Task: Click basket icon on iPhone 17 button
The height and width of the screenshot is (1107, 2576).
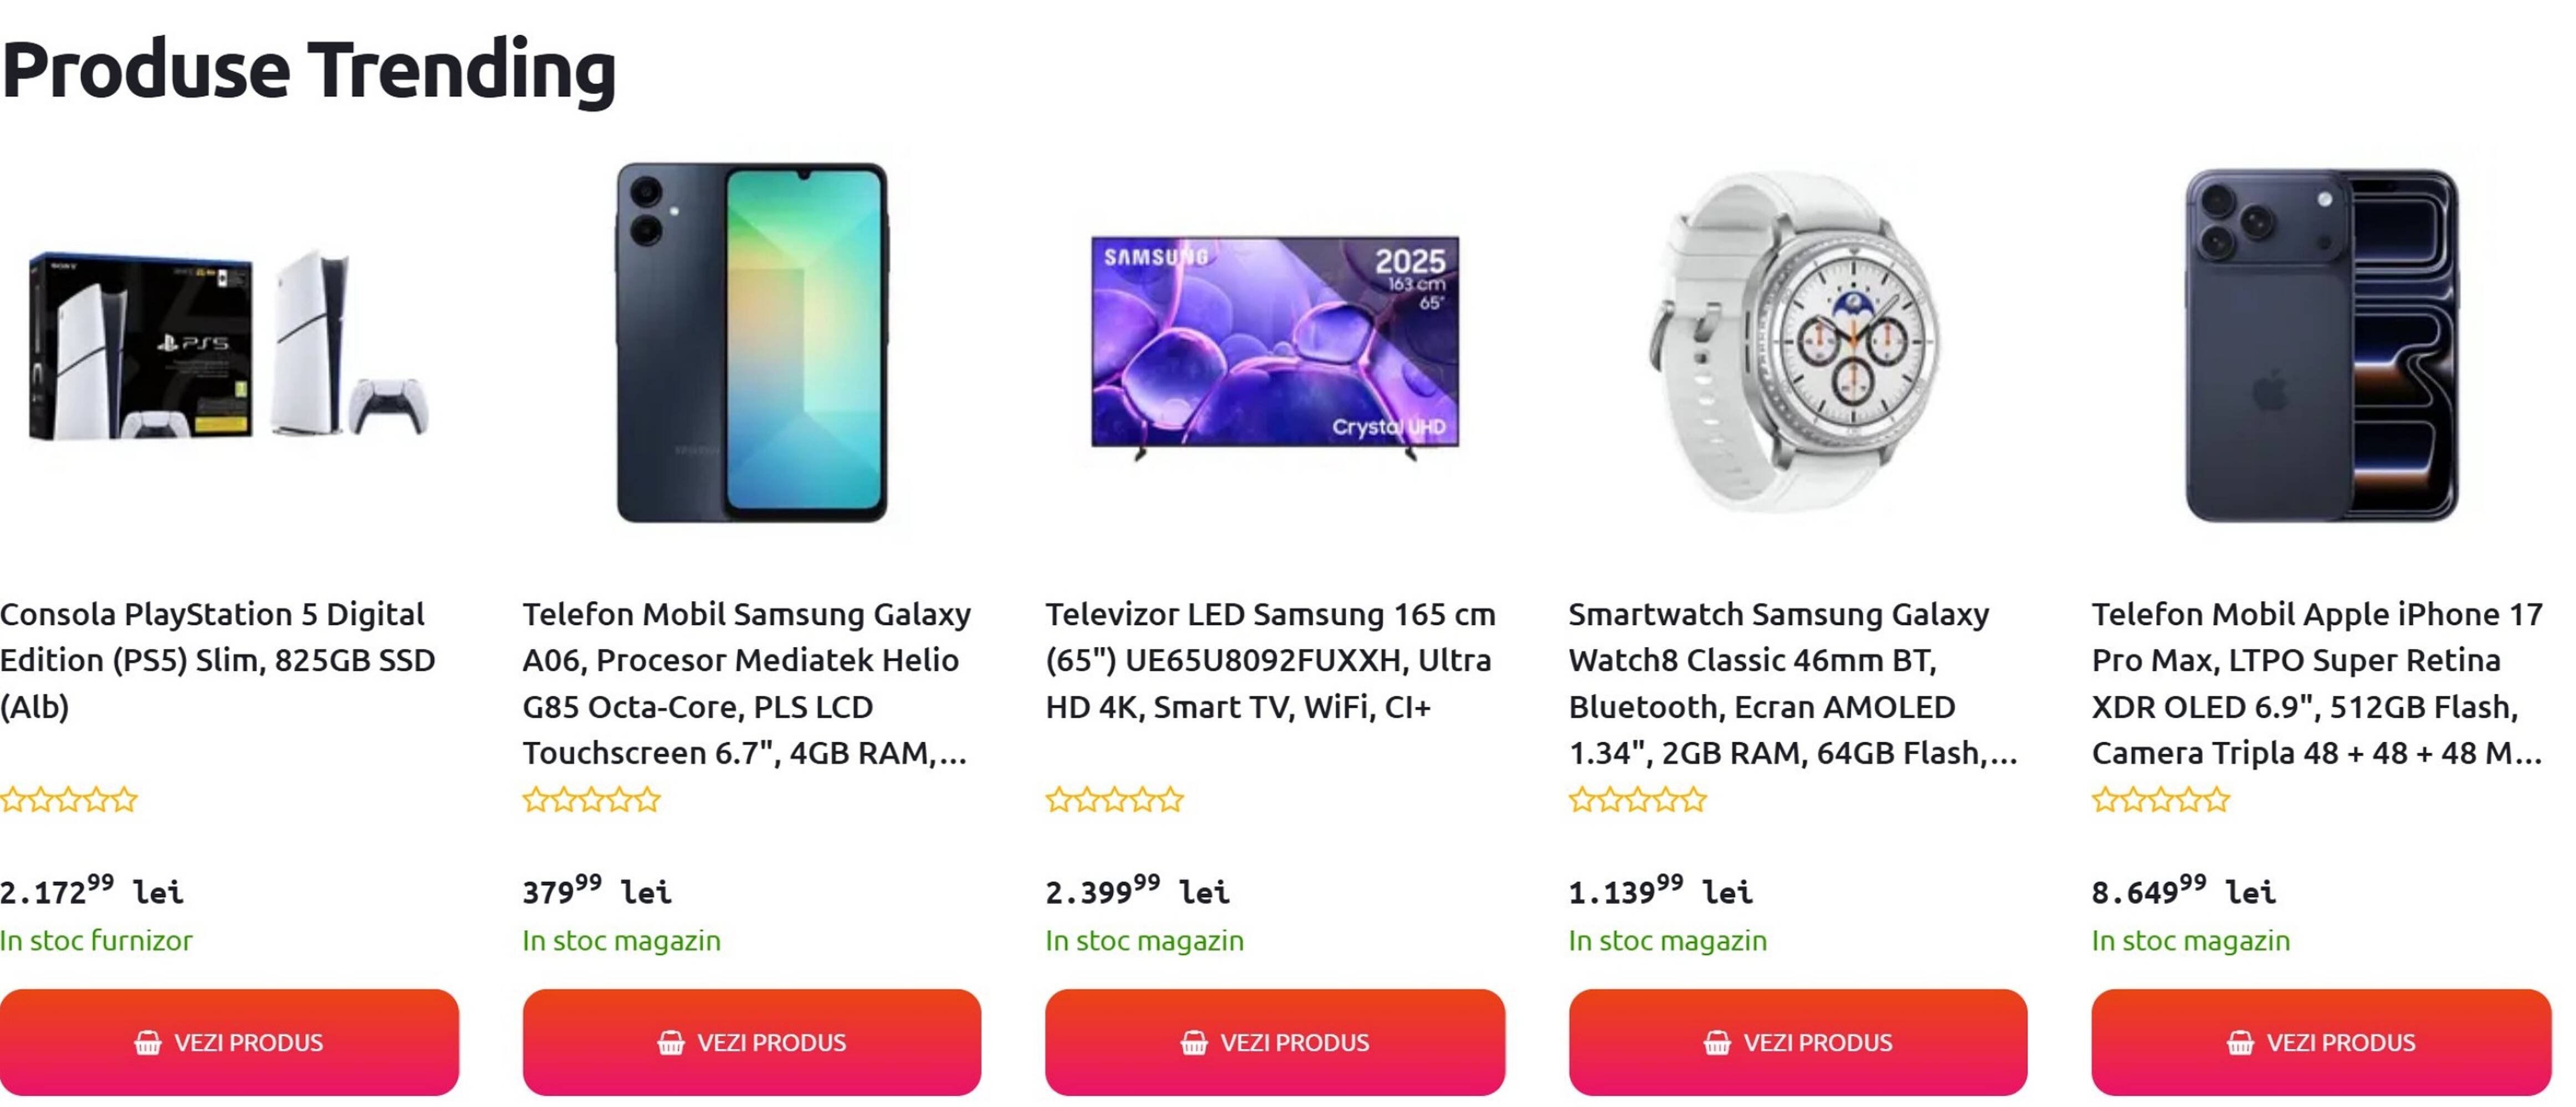Action: pos(2240,1042)
